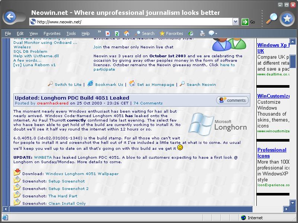This screenshot has width=298, height=223.
Task: Click the Search Neowin link
Action: 201,85
